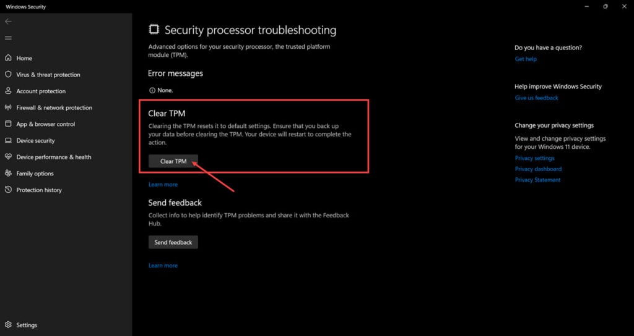Select the Device security laptop icon

coord(8,140)
